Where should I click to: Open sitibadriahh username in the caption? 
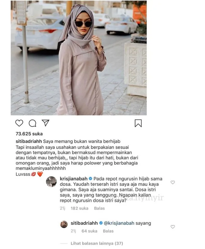tap(29, 141)
